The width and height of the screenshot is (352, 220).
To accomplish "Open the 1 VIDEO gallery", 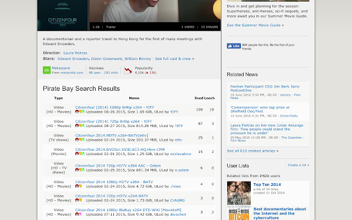I will click(189, 26).
